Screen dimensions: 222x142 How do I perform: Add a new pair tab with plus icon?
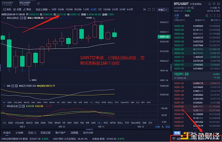[38, 3]
